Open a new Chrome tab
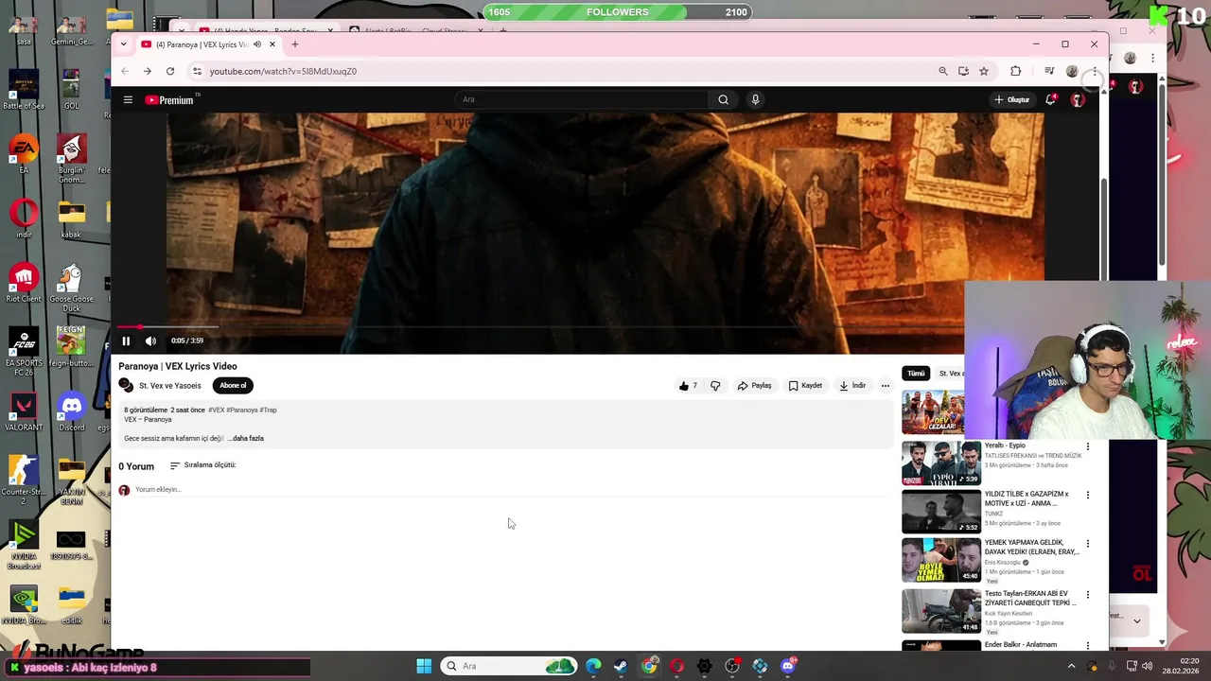The width and height of the screenshot is (1211, 681). [x=295, y=44]
